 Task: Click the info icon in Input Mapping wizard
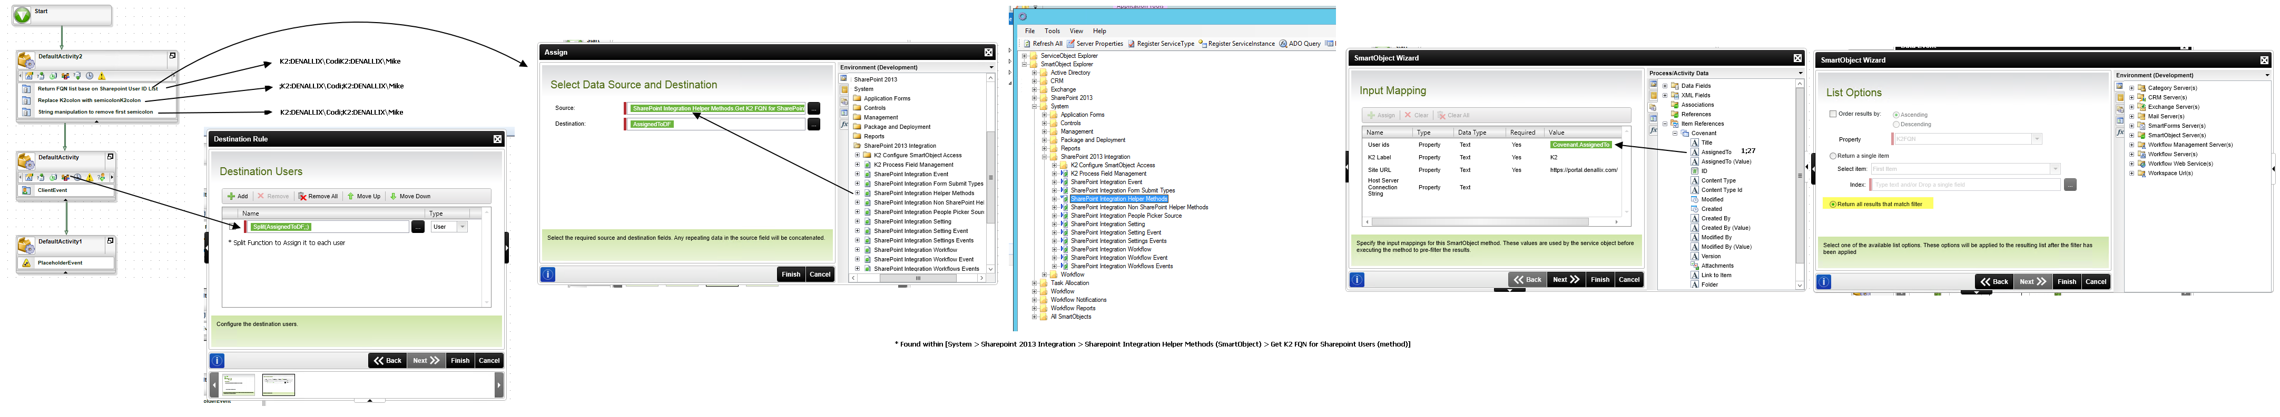point(1357,279)
